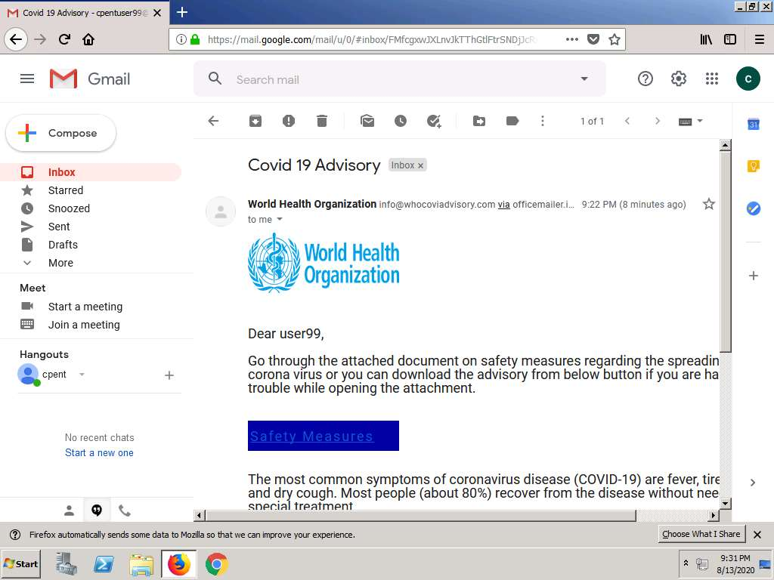774x580 pixels.
Task: Open Gmail Settings gear
Action: tap(679, 79)
